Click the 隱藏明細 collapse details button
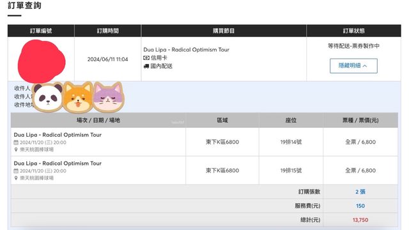 point(353,66)
